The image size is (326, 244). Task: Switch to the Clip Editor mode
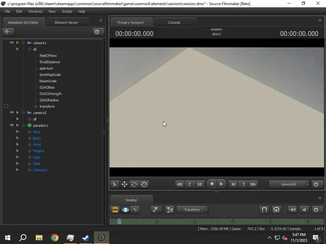[x=115, y=210]
